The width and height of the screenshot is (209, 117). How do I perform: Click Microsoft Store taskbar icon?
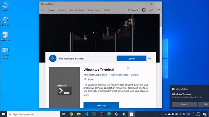(x=131, y=114)
